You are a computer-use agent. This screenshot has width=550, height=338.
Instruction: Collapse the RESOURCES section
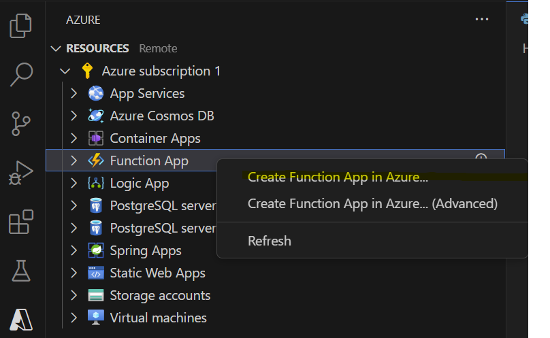(56, 48)
